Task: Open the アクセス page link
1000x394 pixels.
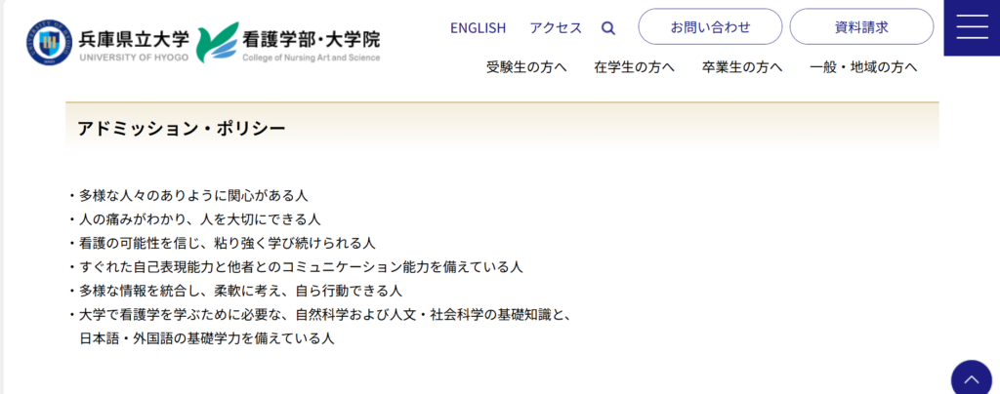Action: (556, 27)
